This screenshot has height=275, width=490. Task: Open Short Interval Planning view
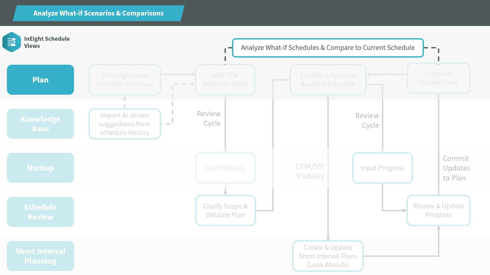pos(40,256)
